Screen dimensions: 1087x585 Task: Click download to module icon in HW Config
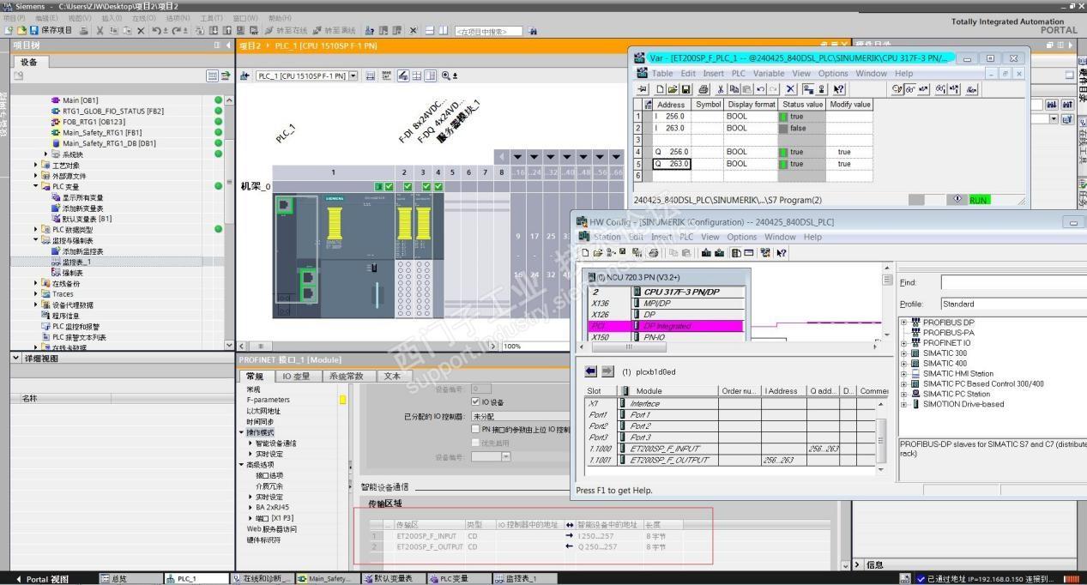706,253
